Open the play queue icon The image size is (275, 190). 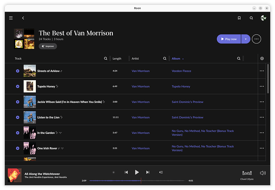pyautogui.click(x=161, y=172)
